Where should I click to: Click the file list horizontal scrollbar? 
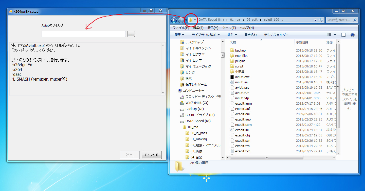(x=266, y=157)
